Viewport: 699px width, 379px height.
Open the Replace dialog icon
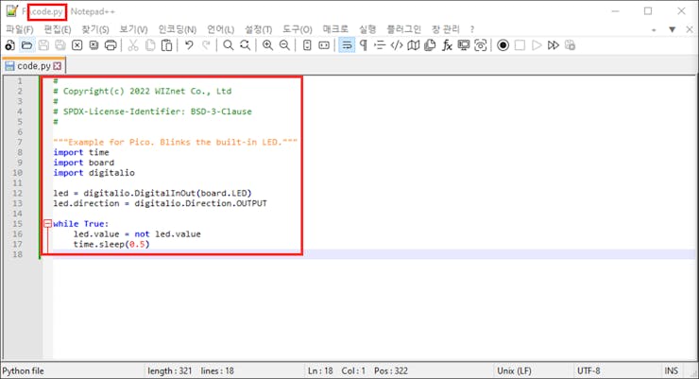point(245,45)
